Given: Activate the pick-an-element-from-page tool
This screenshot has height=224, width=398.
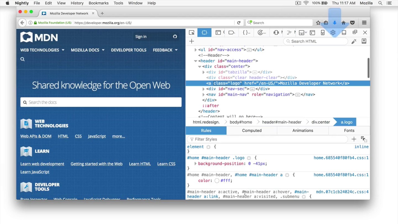Looking at the screenshot, I should [x=192, y=33].
